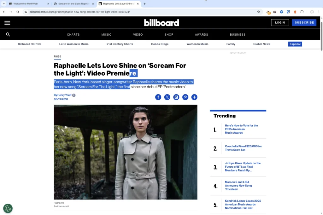The image size is (323, 215).
Task: Close the Welcome to MythWeb tab
Action: (x=48, y=4)
